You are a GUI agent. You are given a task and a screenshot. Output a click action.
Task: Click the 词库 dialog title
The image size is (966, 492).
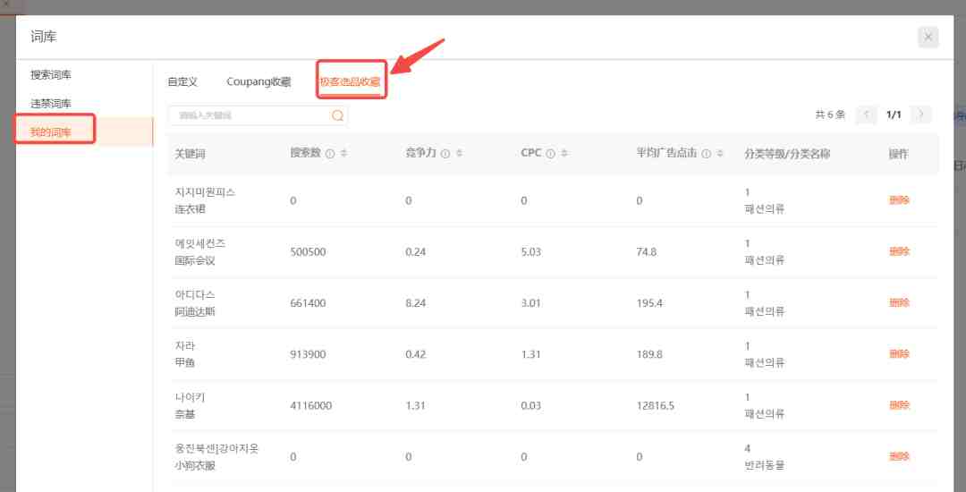tap(43, 37)
